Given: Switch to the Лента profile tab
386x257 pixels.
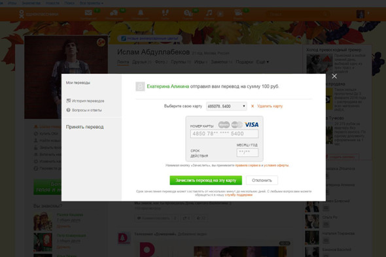Looking at the screenshot, I should [123, 61].
